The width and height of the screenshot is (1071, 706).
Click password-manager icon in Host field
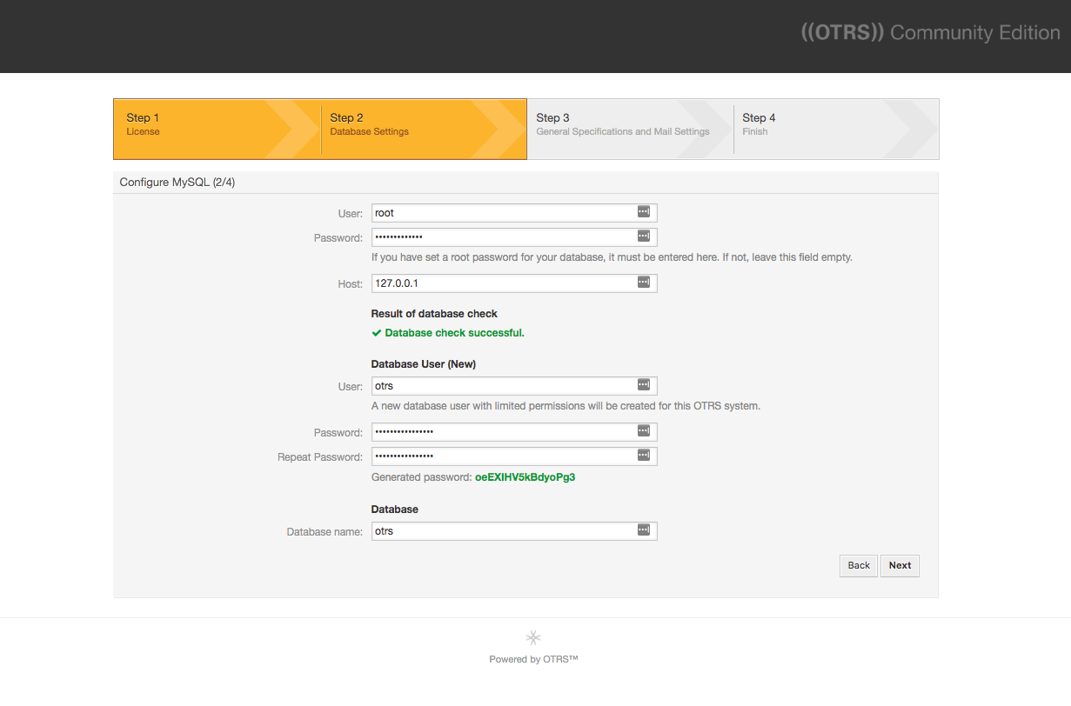coord(644,282)
